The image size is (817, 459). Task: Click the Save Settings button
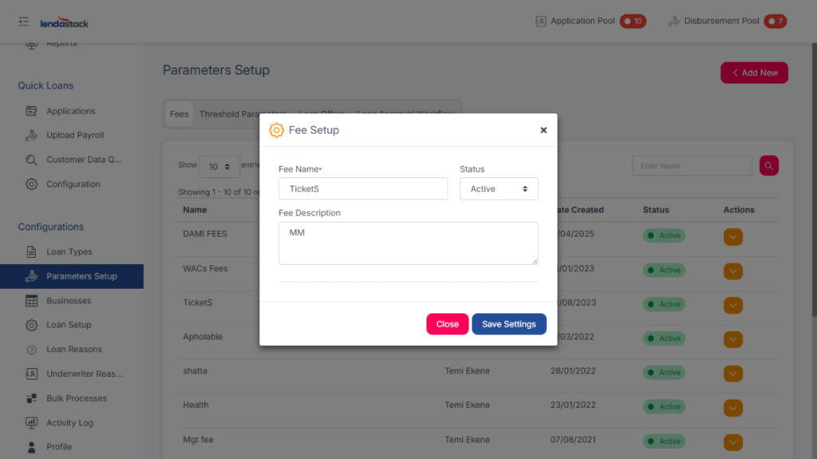[x=509, y=324]
